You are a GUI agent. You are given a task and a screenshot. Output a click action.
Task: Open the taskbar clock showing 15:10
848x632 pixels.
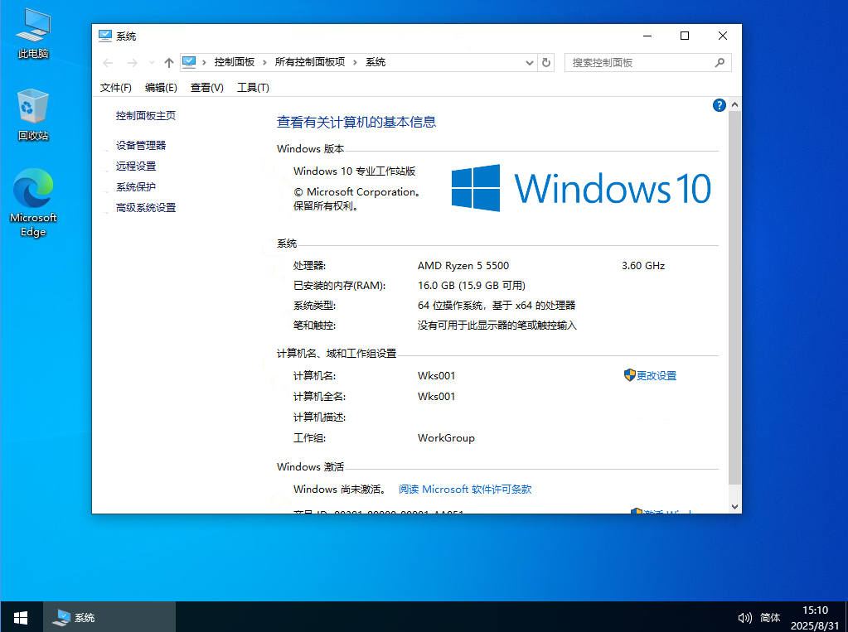click(x=815, y=617)
